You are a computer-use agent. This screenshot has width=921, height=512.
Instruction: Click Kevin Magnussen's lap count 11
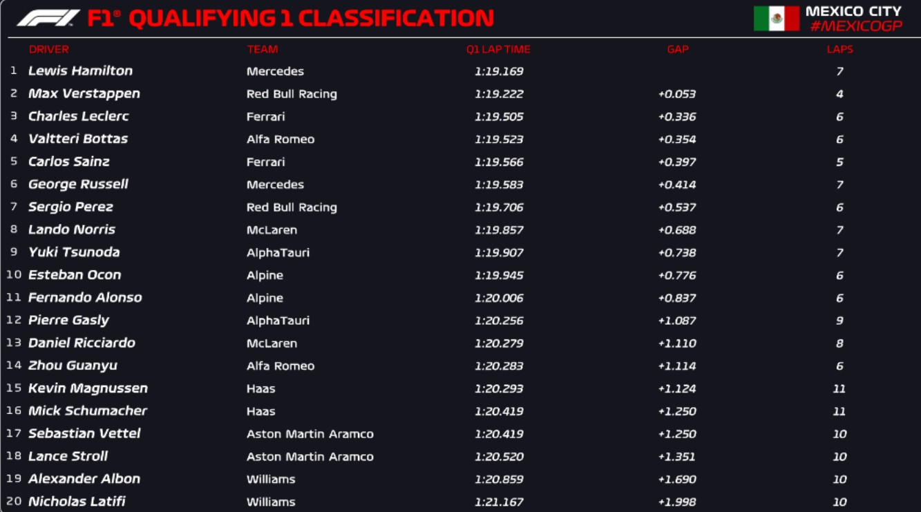(839, 389)
